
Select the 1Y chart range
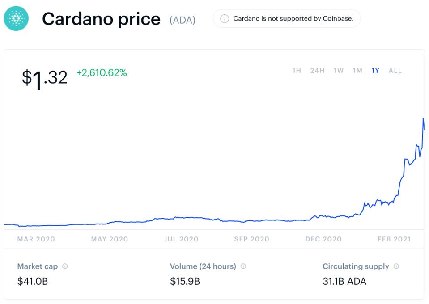coord(375,71)
